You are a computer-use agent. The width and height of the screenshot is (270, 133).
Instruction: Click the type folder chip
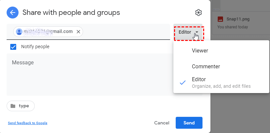21,106
